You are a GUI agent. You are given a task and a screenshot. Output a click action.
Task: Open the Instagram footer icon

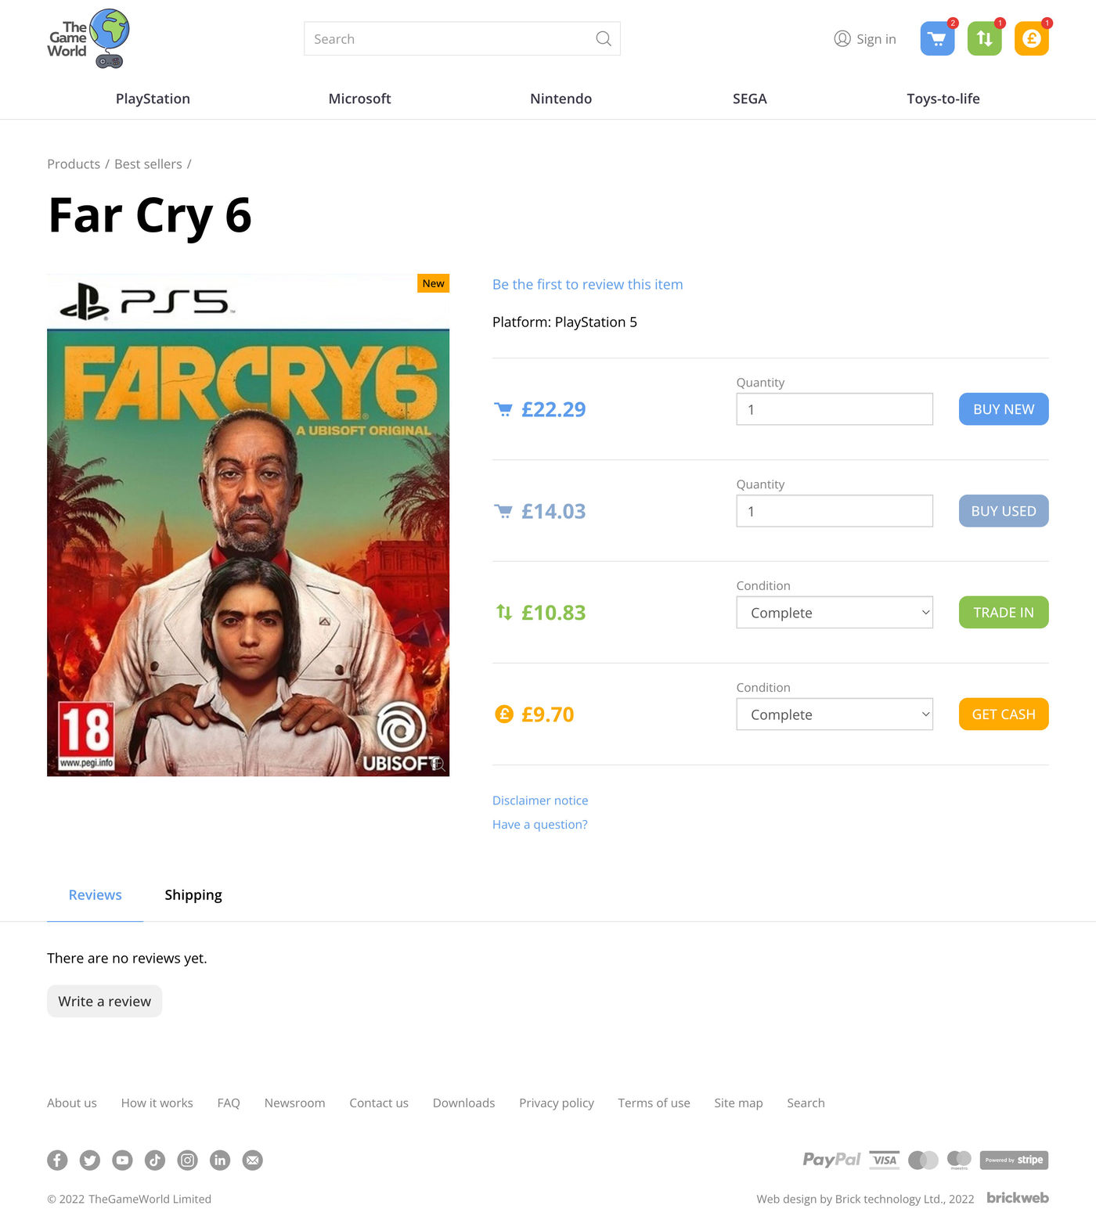187,1160
